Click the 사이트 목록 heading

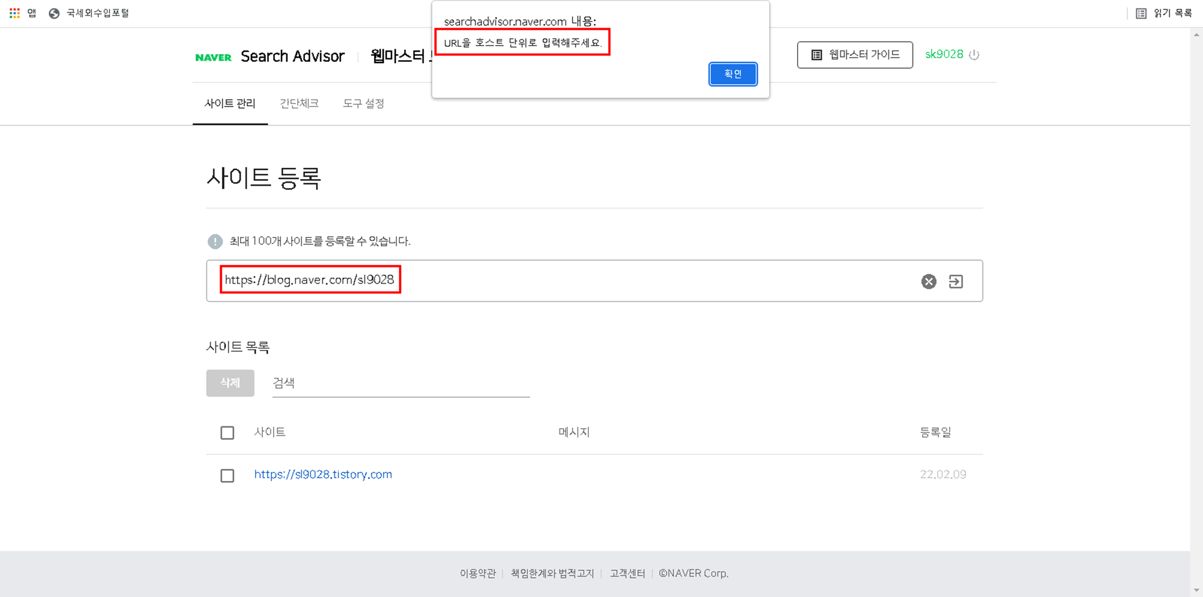238,347
